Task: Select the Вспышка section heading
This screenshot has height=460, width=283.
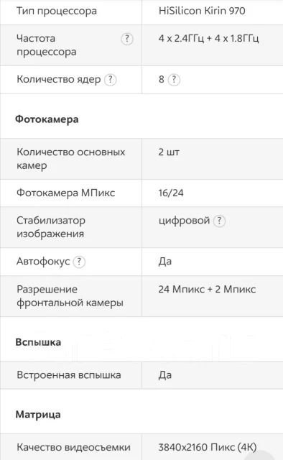Action: coord(38,342)
